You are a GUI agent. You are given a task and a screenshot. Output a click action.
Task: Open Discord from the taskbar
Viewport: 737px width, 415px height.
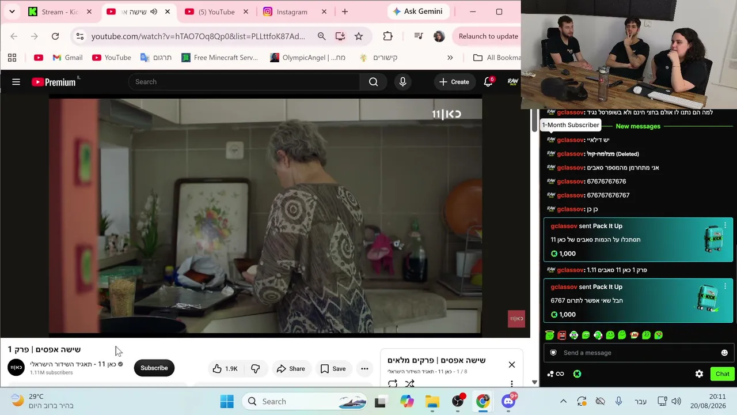[x=508, y=402]
